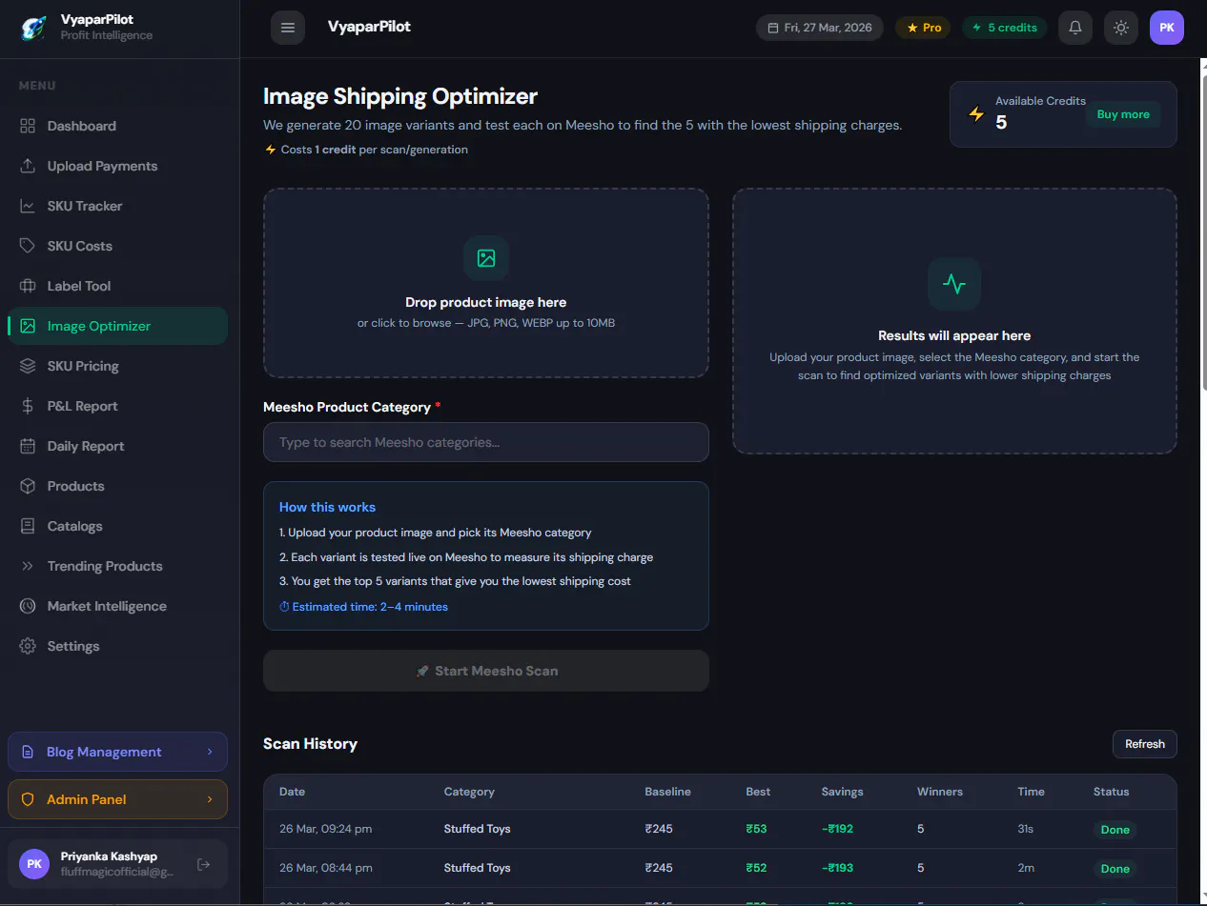Viewport: 1207px width, 906px height.
Task: Click the 5 credits badge
Action: coord(1004,28)
